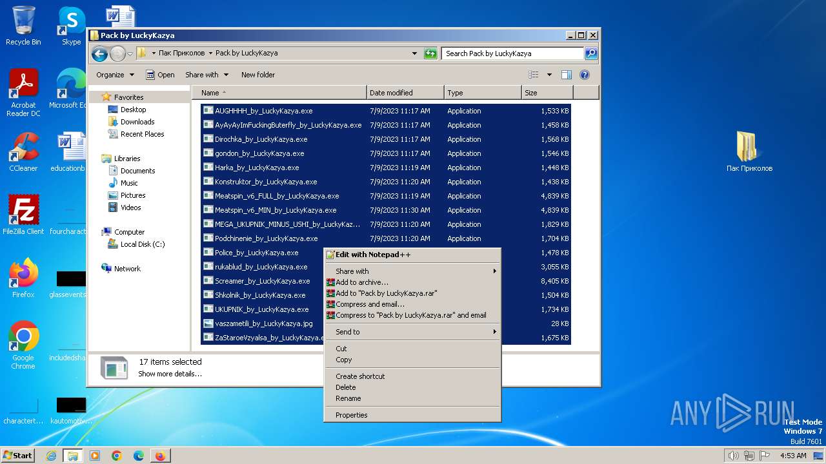Select Favorites in the navigation pane
826x464 pixels.
pyautogui.click(x=128, y=97)
